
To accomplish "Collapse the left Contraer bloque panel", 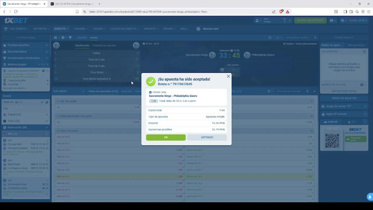I will [x=26, y=38].
